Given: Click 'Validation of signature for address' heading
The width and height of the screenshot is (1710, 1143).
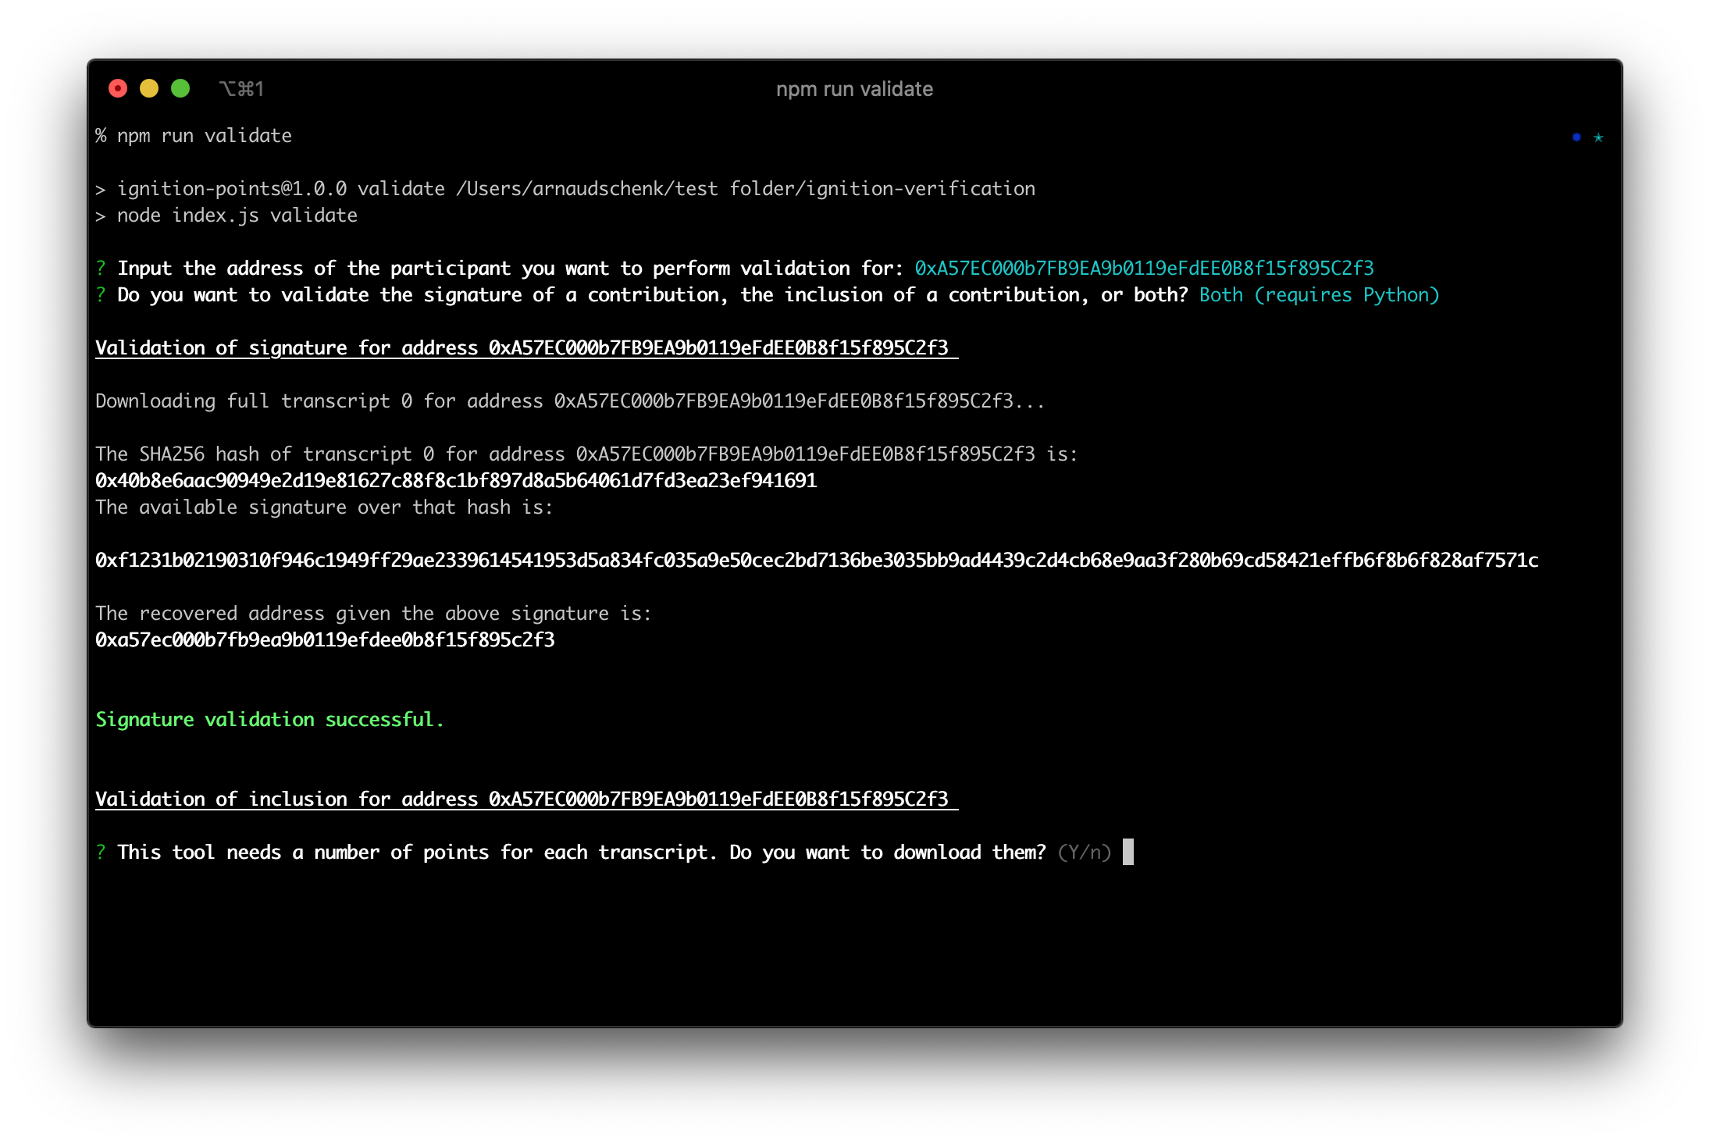Looking at the screenshot, I should pos(526,348).
